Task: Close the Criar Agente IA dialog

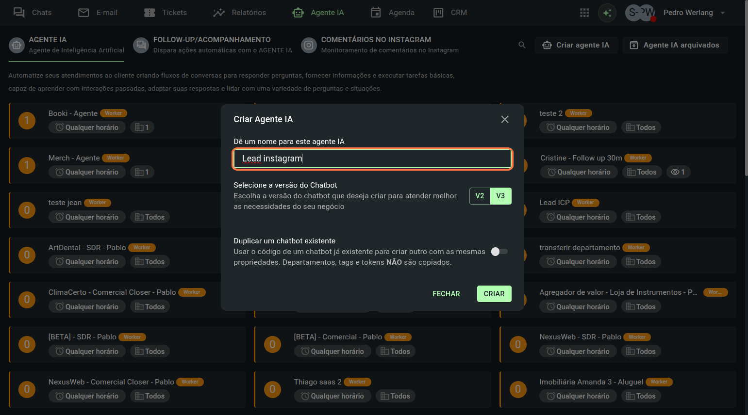Action: (505, 119)
